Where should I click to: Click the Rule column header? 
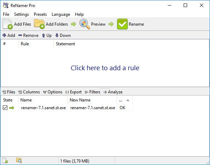click(x=36, y=44)
